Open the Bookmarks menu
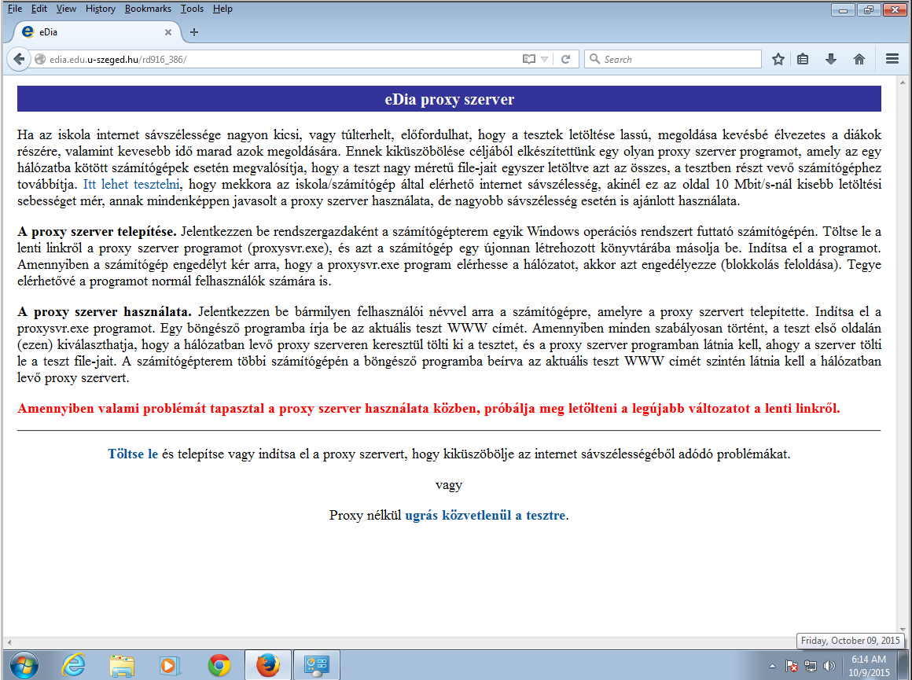This screenshot has width=912, height=680. [x=148, y=9]
